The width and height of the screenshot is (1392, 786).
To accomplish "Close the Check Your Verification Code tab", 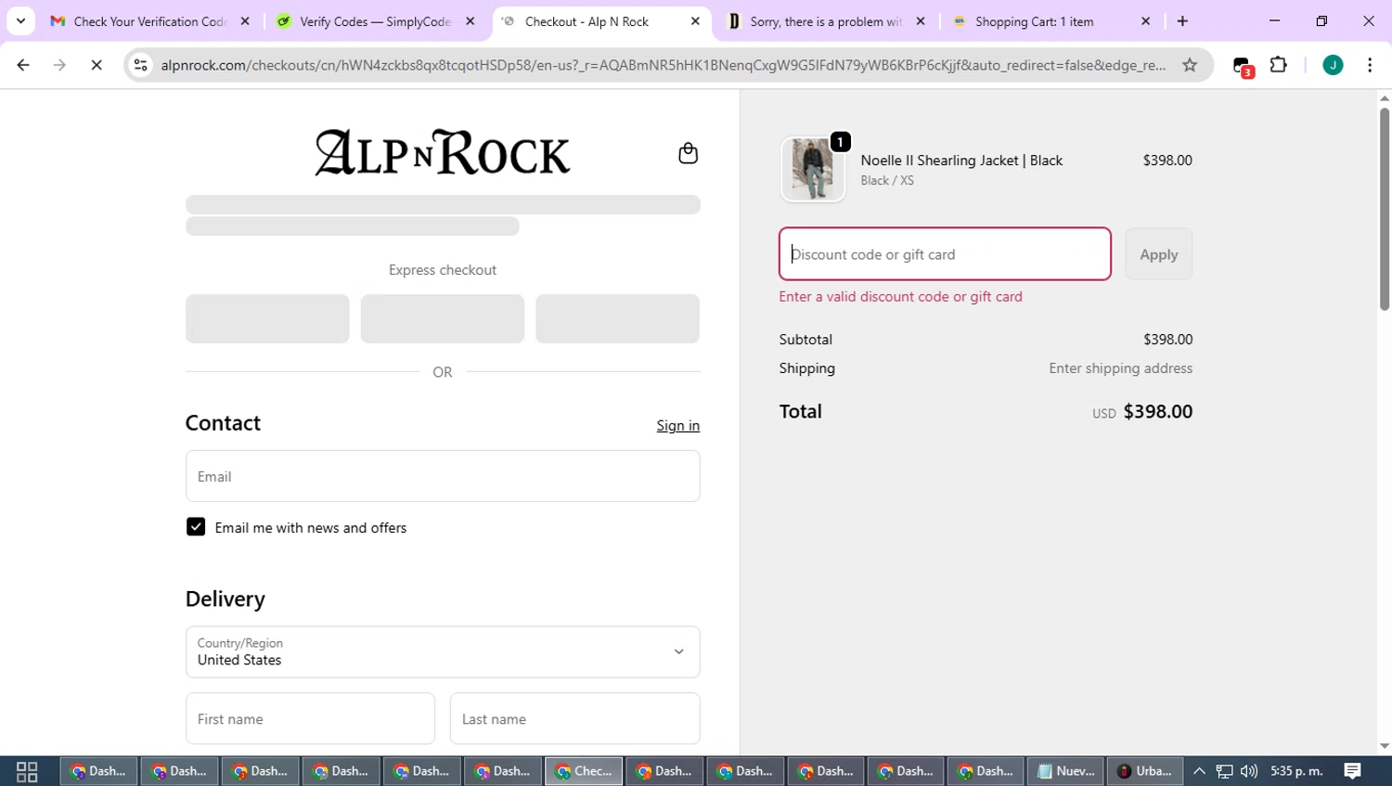I will click(245, 21).
